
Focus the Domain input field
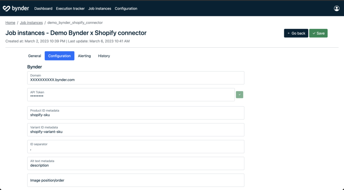coord(136,78)
